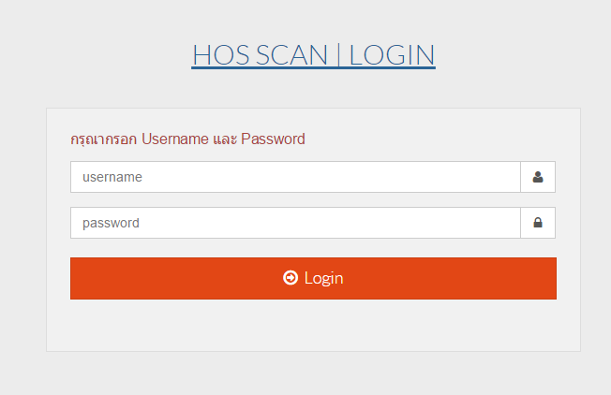The image size is (611, 395).
Task: Open the HOS SCAN | LOGIN header link
Action: click(313, 55)
